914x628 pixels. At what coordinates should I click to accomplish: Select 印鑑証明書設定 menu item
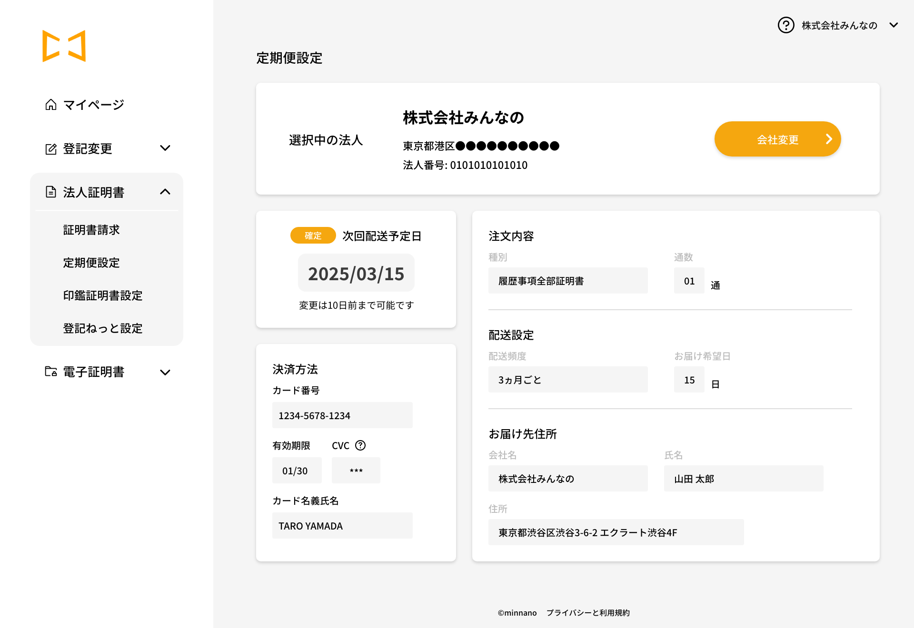[103, 295]
